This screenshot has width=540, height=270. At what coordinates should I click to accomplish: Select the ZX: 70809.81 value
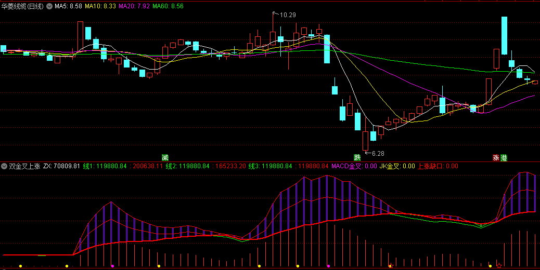tap(61, 166)
